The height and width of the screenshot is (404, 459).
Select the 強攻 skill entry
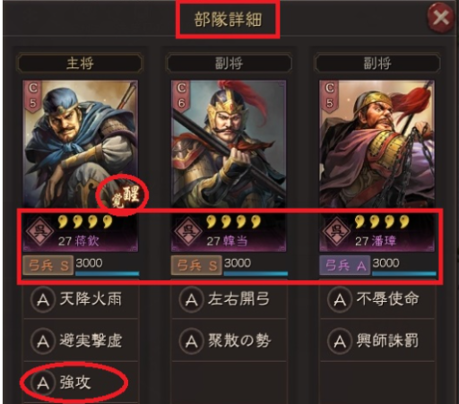click(x=81, y=383)
